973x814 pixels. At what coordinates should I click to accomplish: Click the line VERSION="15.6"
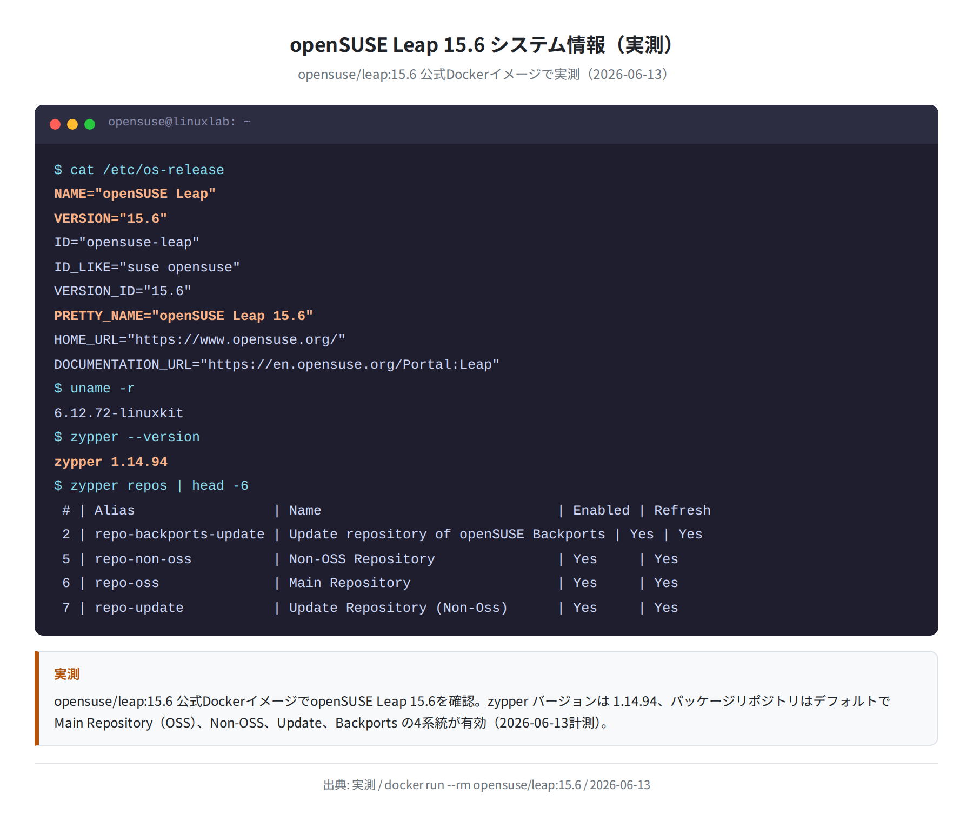pyautogui.click(x=111, y=218)
